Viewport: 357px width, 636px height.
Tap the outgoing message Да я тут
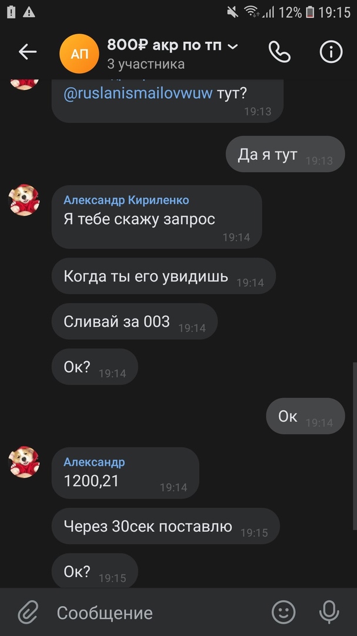click(285, 154)
